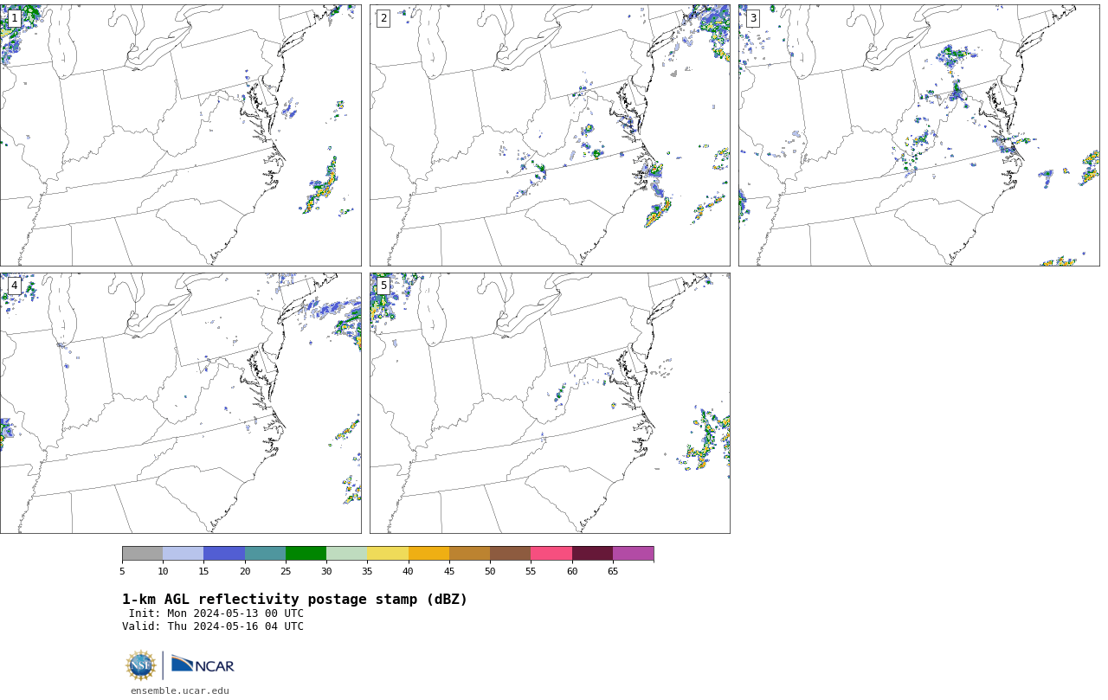Click the gray 5-10 dBZ swatch
This screenshot has width=1108, height=700.
(x=142, y=554)
